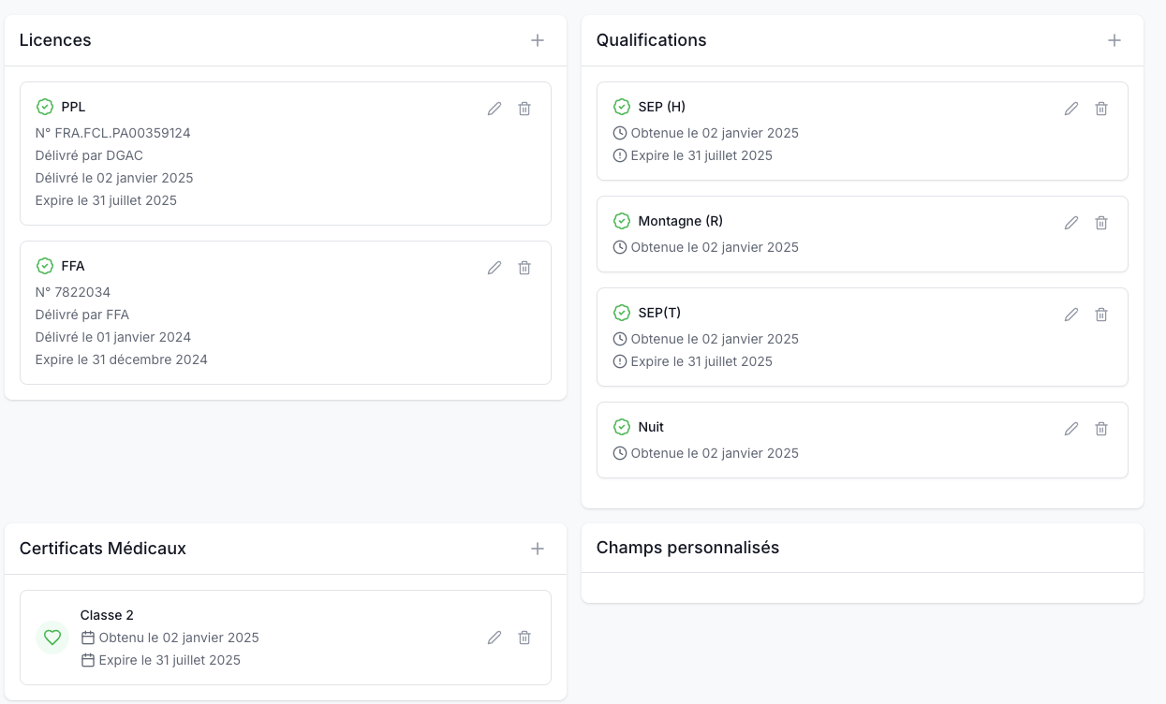This screenshot has width=1166, height=704.
Task: Select the PPL licence name
Action: (x=73, y=107)
